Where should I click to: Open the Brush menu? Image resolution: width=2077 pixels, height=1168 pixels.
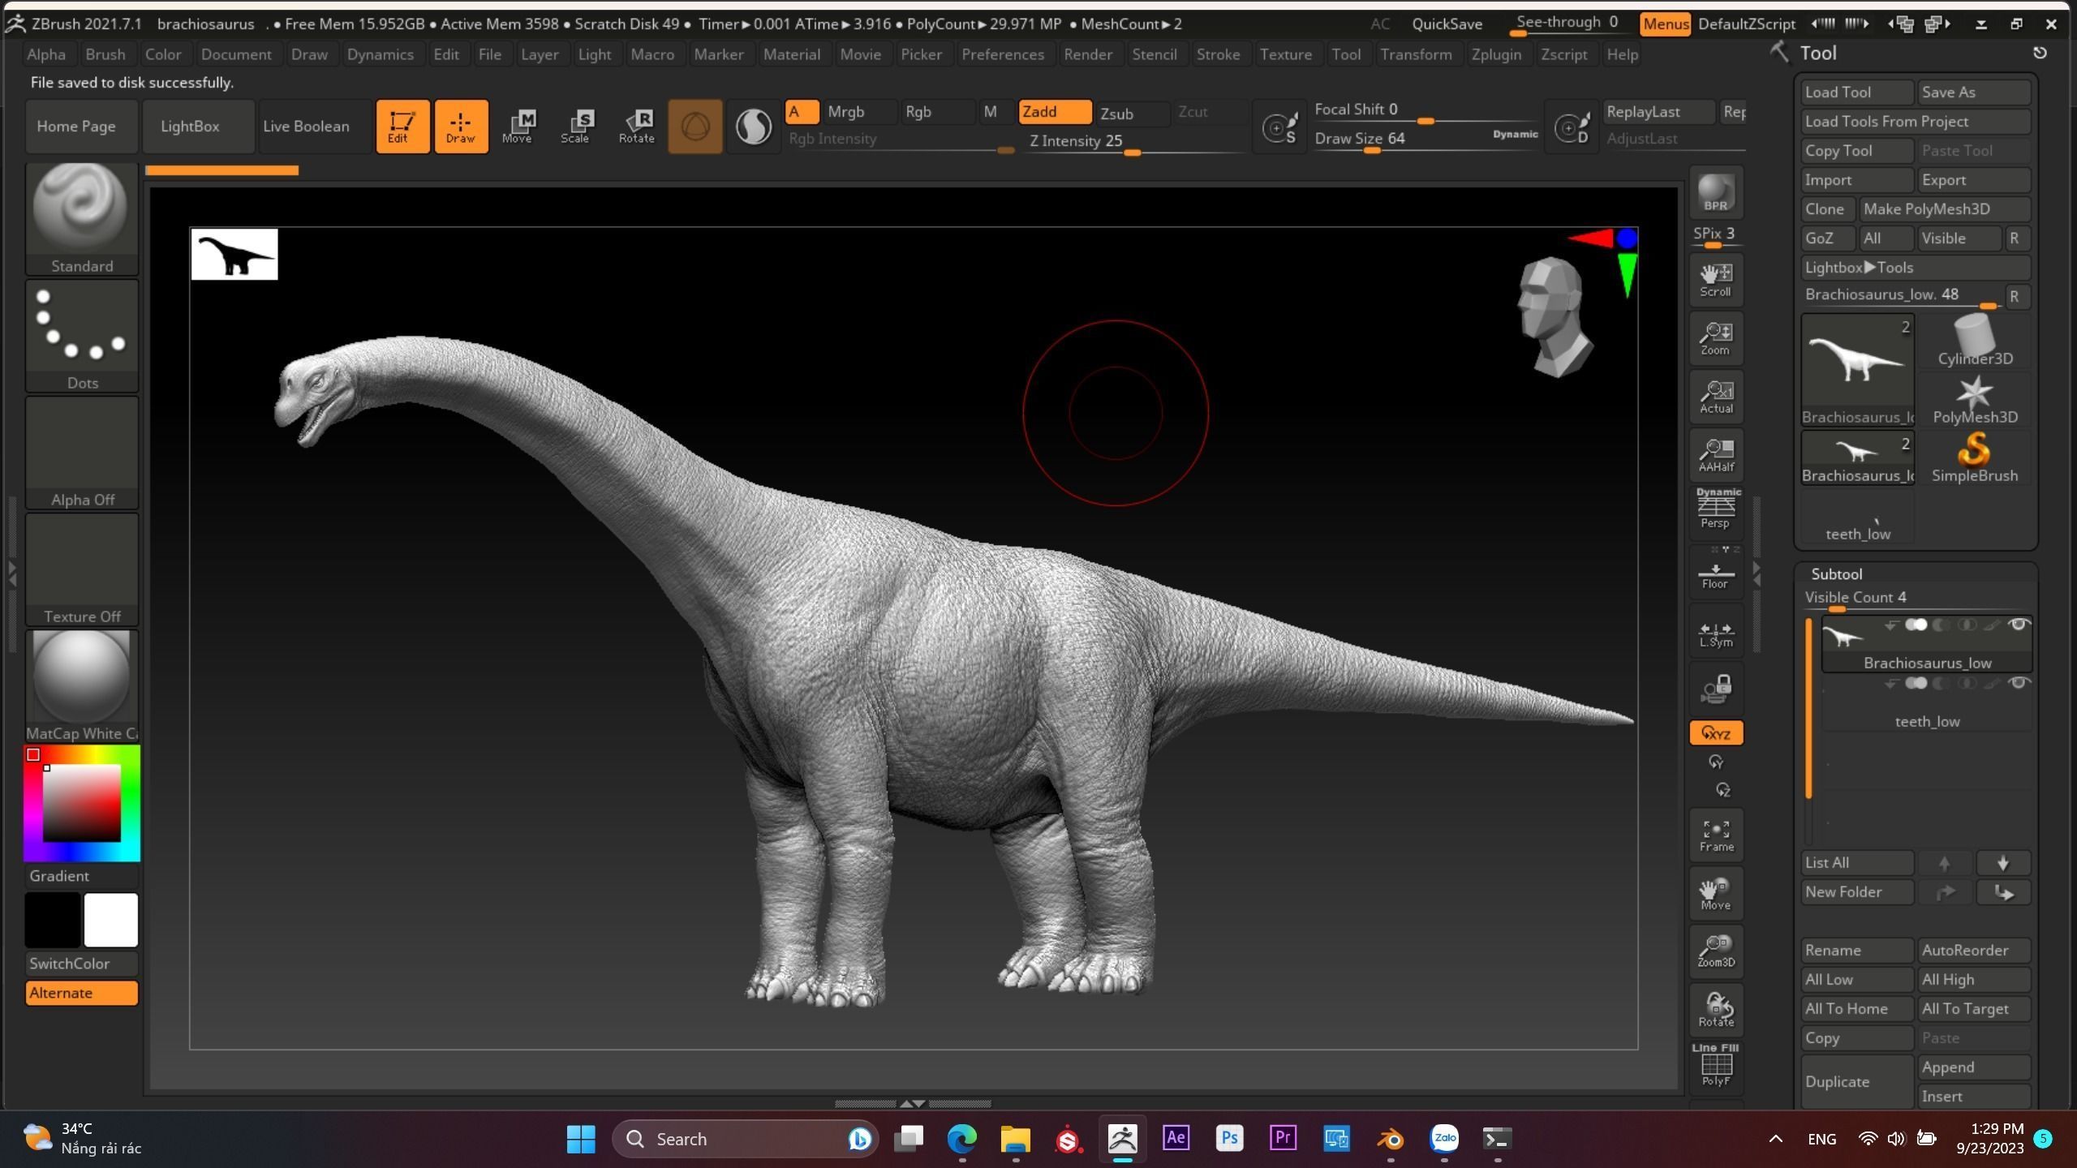click(x=105, y=54)
